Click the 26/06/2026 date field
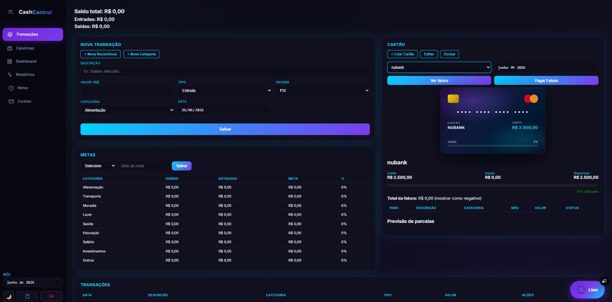The image size is (612, 302). coord(225,110)
